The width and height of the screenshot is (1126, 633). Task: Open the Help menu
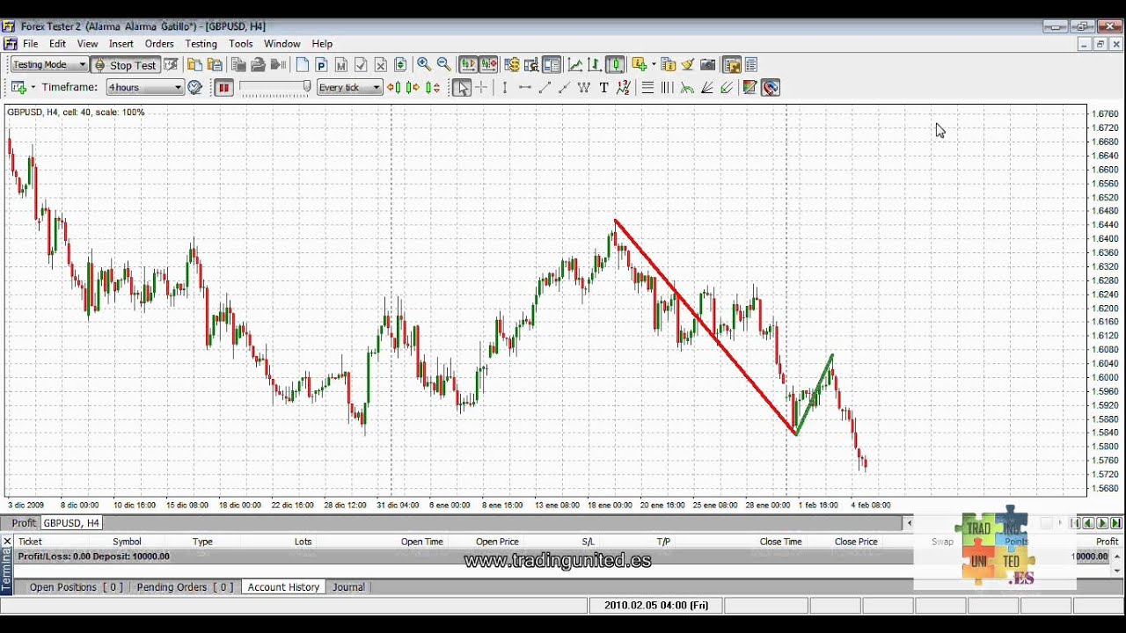click(322, 44)
